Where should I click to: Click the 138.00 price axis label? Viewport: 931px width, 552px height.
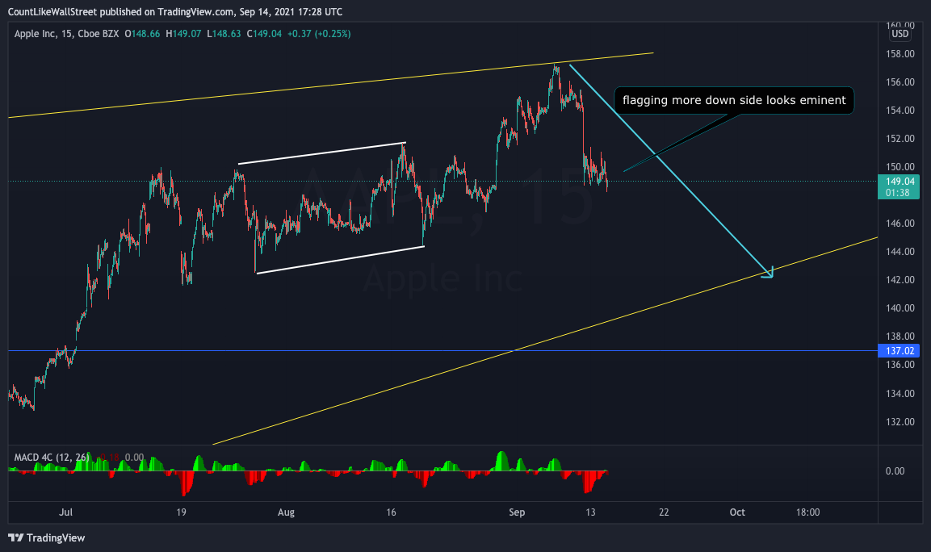[900, 337]
